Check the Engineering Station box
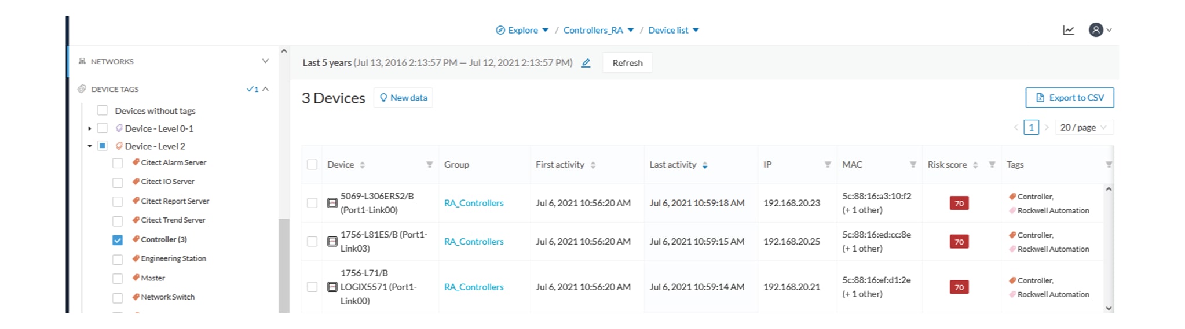Image resolution: width=1185 pixels, height=329 pixels. pos(118,259)
